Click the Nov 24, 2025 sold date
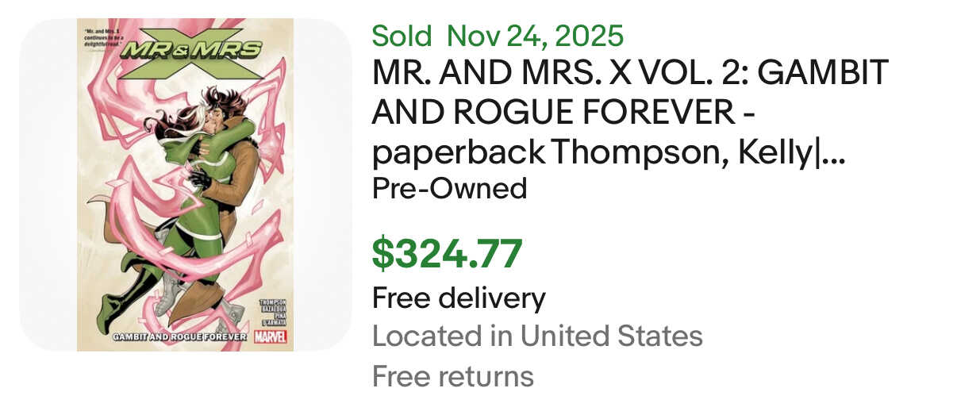Viewport: 957px width, 415px height. [x=536, y=36]
